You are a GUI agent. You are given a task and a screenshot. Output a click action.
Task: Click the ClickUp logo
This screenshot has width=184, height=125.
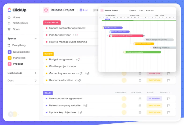17,10
